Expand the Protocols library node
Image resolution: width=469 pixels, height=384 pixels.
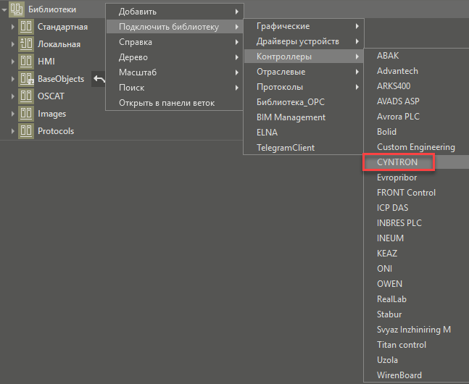(x=13, y=131)
